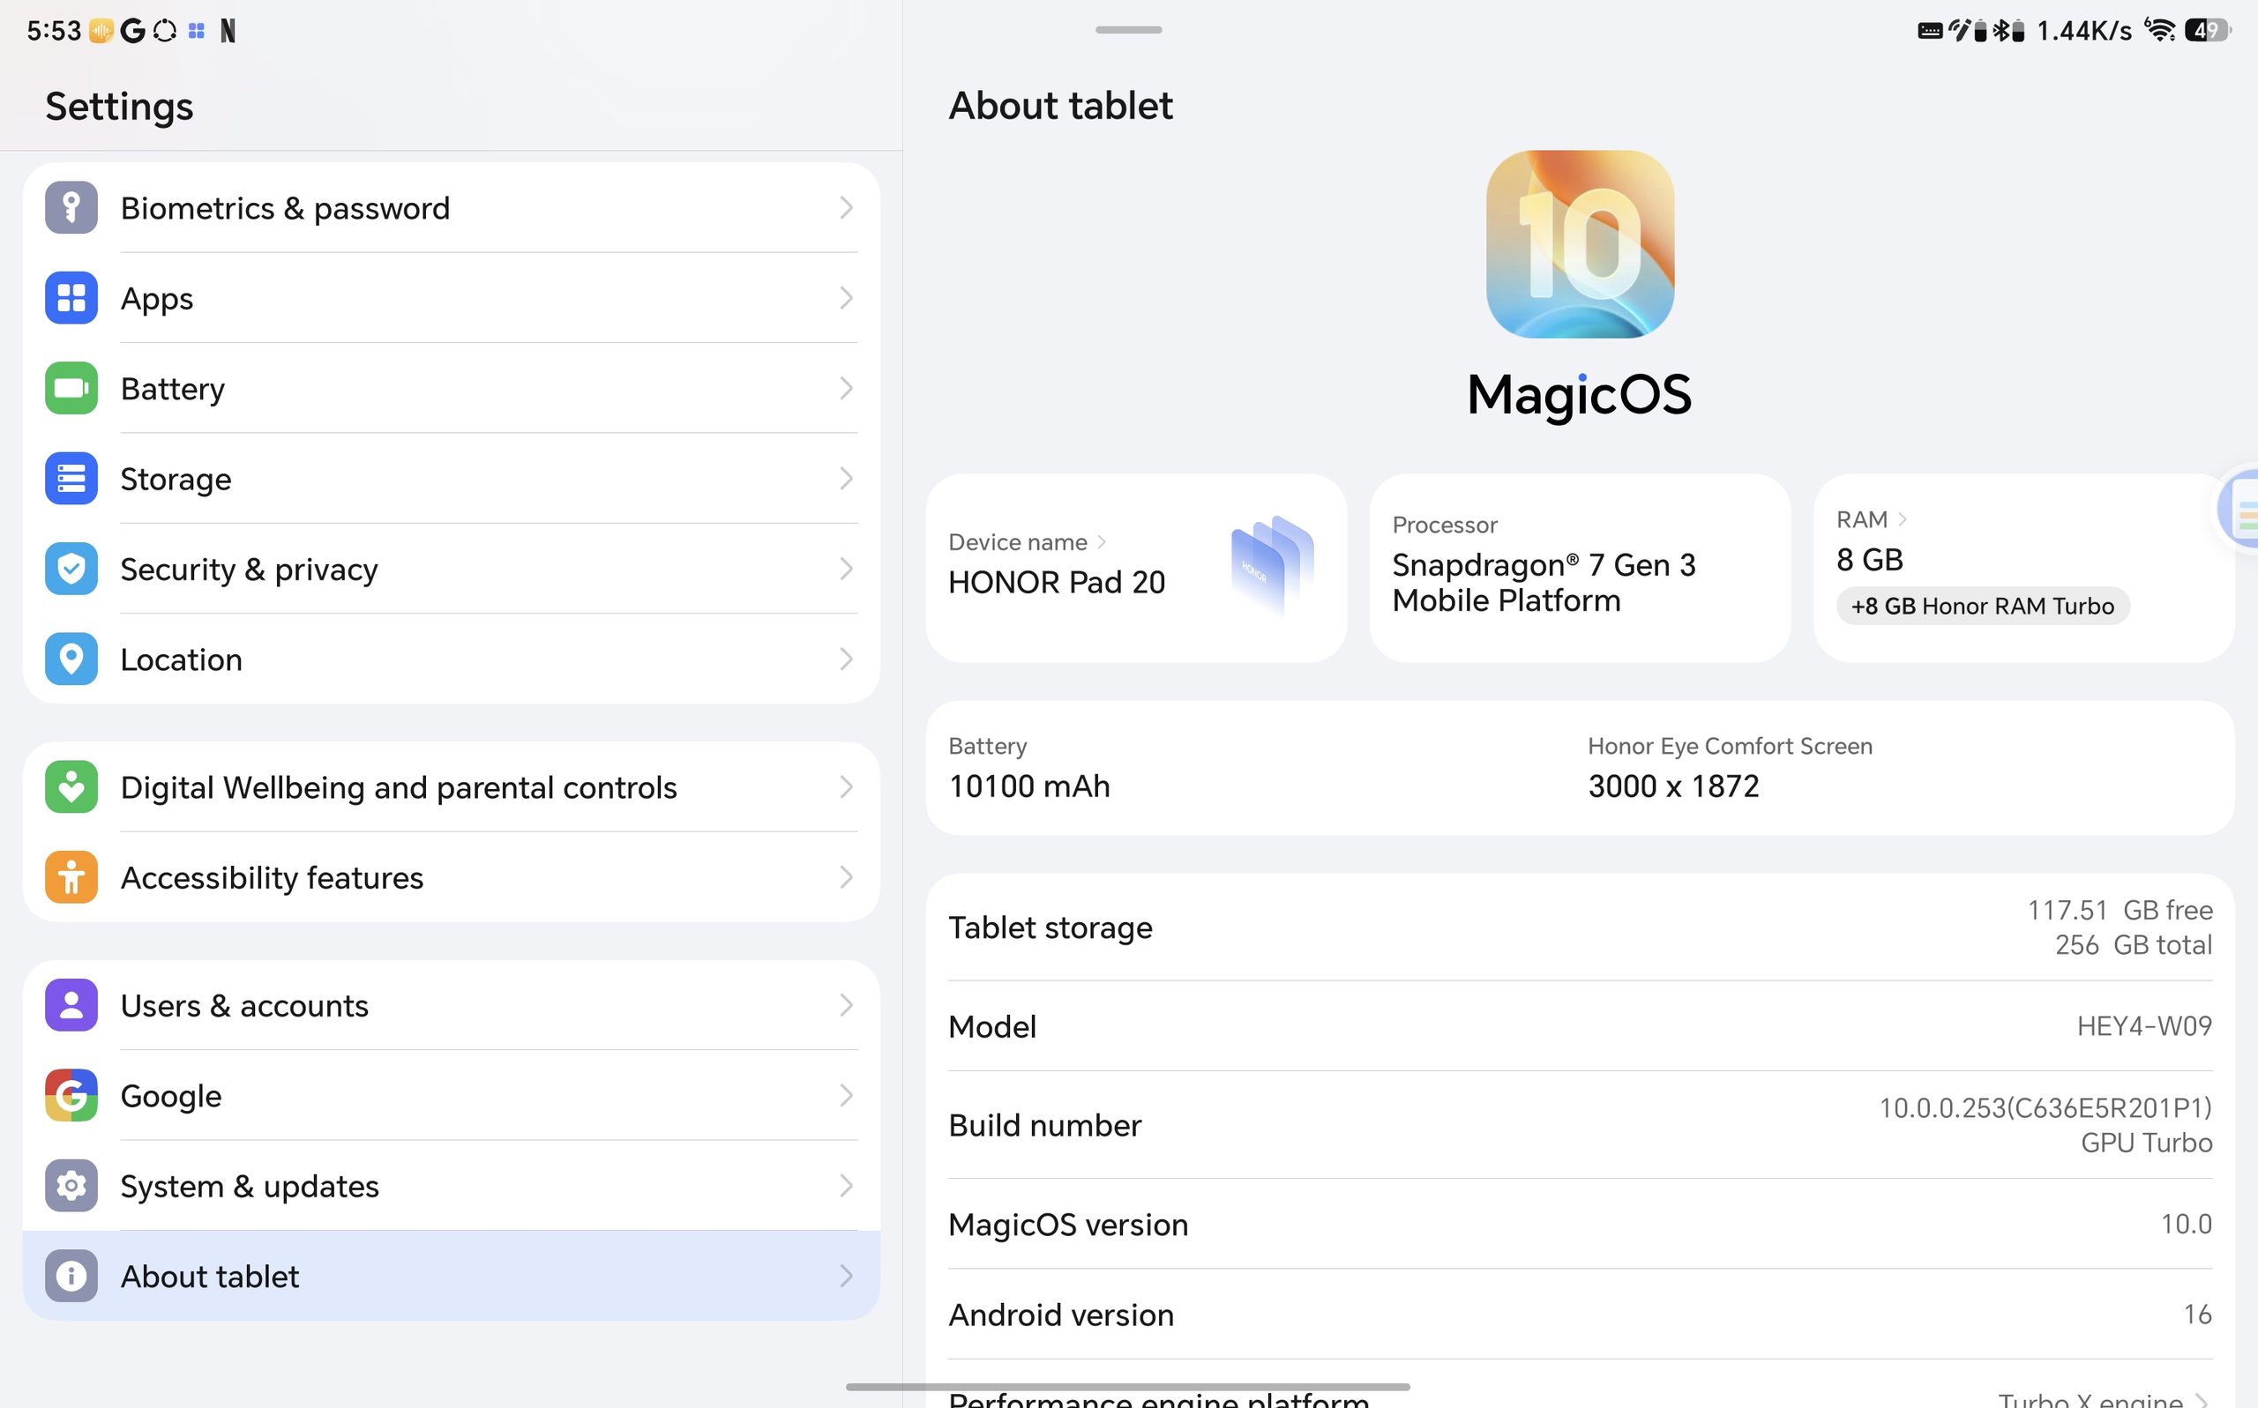This screenshot has height=1408, width=2258.
Task: Expand Accessibility features chevron
Action: coord(846,877)
